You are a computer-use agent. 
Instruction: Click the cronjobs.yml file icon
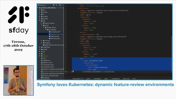click(x=50, y=32)
